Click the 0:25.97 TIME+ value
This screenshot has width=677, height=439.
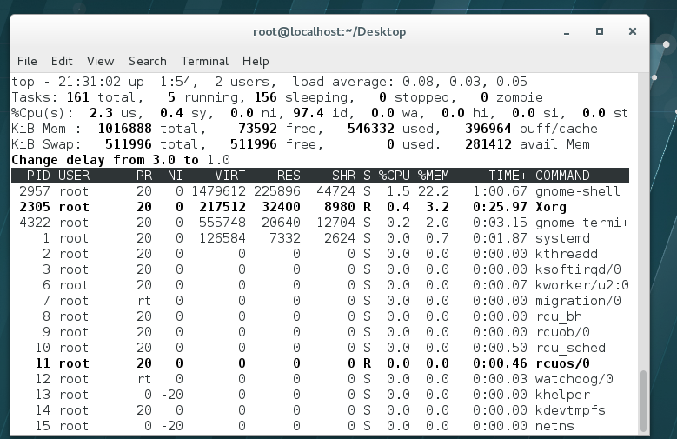click(500, 207)
